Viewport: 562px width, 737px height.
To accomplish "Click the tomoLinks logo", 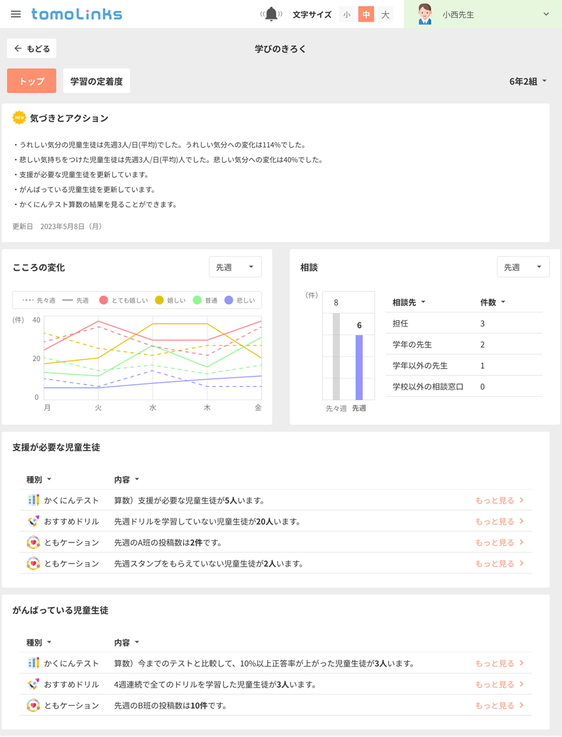I will 77,14.
